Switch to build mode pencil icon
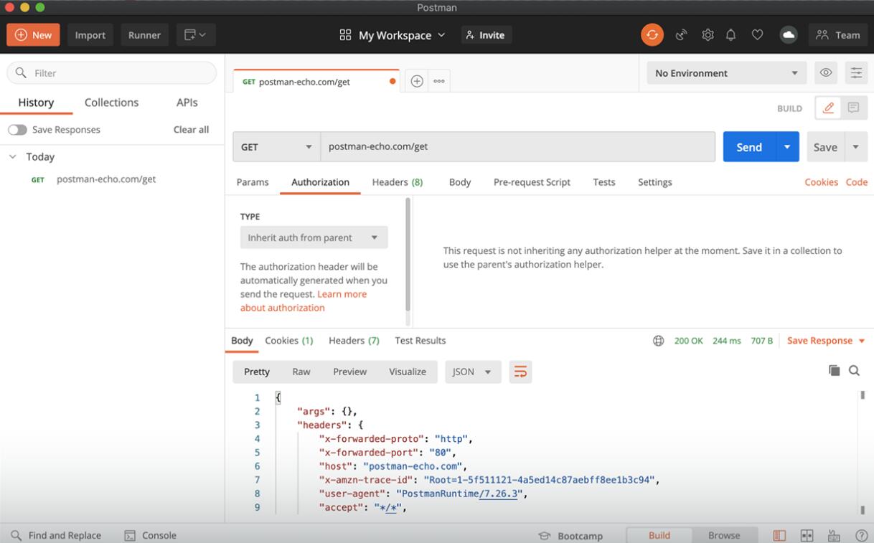Image resolution: width=874 pixels, height=543 pixels. pyautogui.click(x=828, y=108)
